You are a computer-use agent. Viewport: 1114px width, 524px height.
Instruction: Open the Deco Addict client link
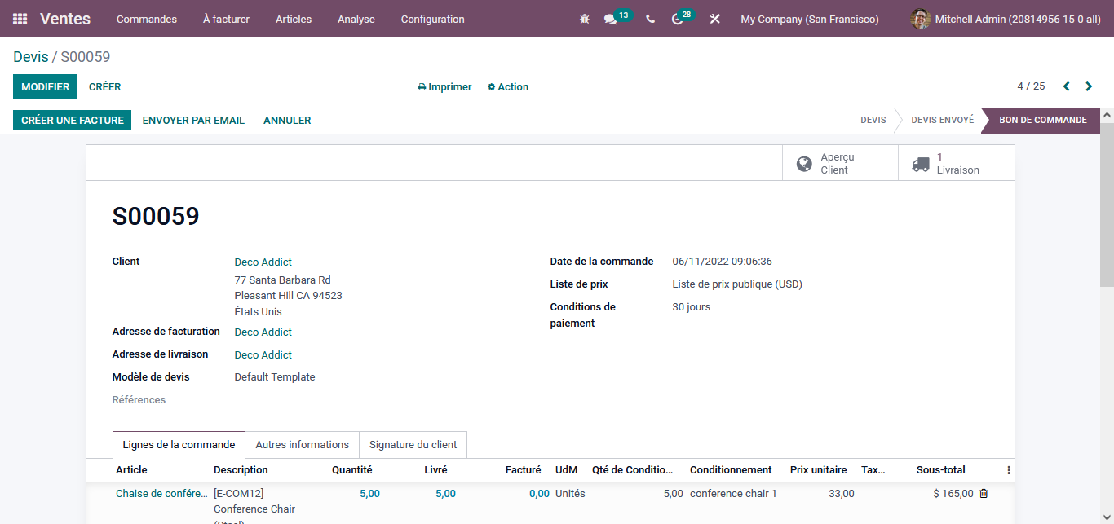(x=263, y=262)
